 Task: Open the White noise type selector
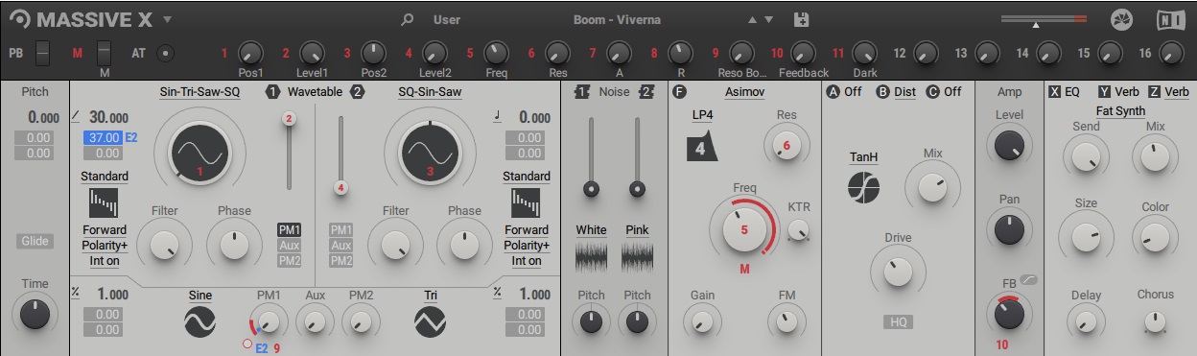[x=591, y=230]
